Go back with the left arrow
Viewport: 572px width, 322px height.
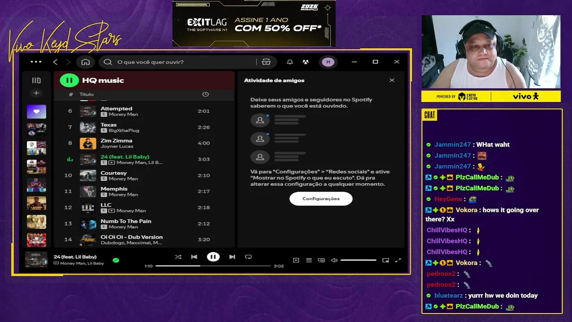point(55,62)
